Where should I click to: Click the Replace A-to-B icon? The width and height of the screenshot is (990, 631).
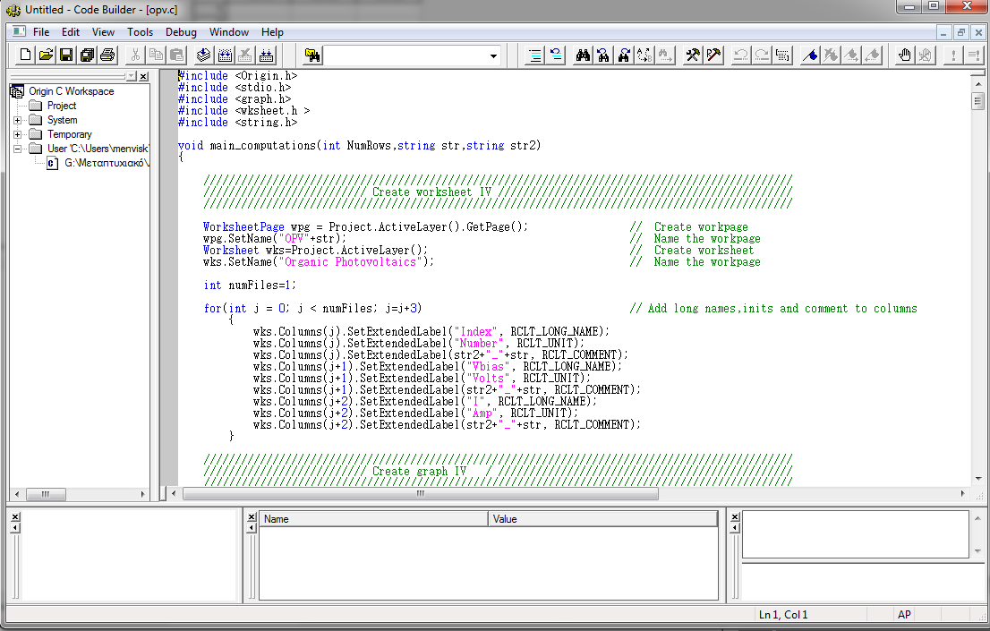[644, 55]
